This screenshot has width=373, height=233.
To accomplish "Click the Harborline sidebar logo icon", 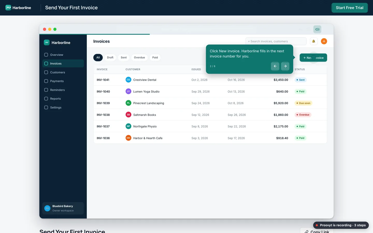I will coord(47,42).
